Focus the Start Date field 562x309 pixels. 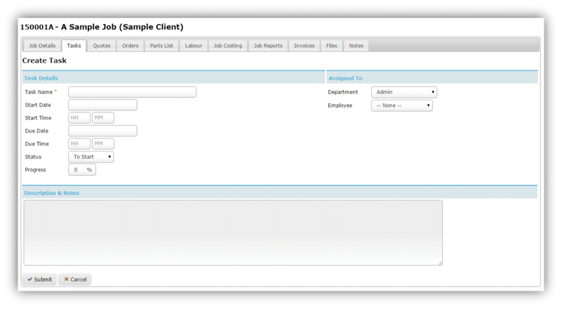coord(102,105)
